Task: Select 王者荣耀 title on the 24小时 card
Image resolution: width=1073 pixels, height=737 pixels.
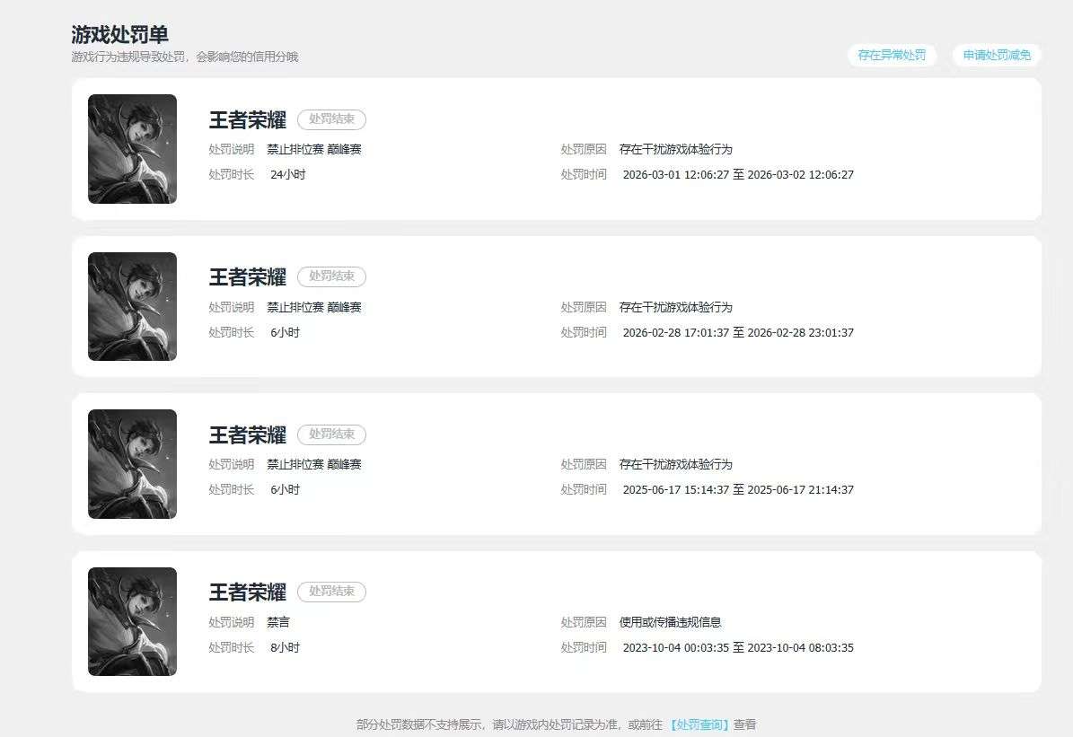Action: coord(248,119)
